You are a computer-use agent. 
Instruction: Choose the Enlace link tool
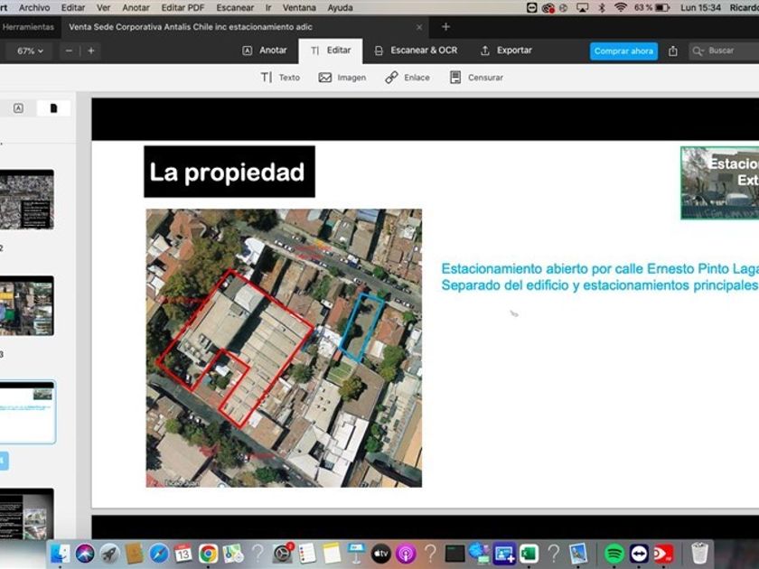[x=408, y=78]
